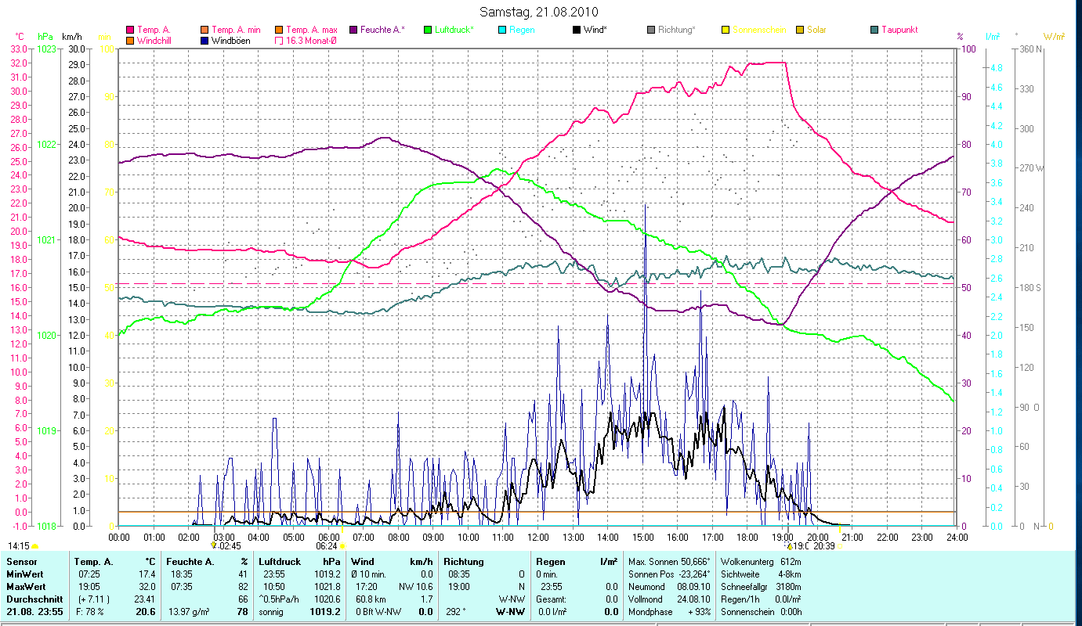The image size is (1082, 626).
Task: Click the gray Richtung legend icon
Action: point(651,30)
